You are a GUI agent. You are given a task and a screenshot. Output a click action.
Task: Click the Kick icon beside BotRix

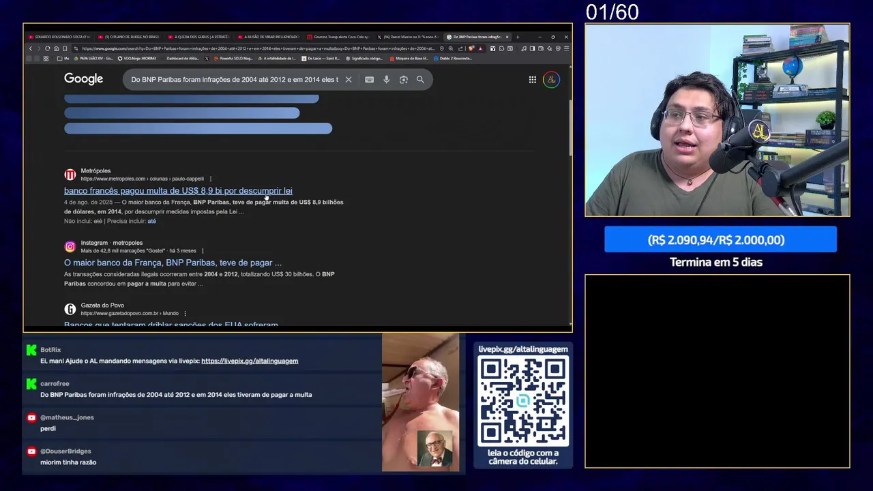point(31,350)
